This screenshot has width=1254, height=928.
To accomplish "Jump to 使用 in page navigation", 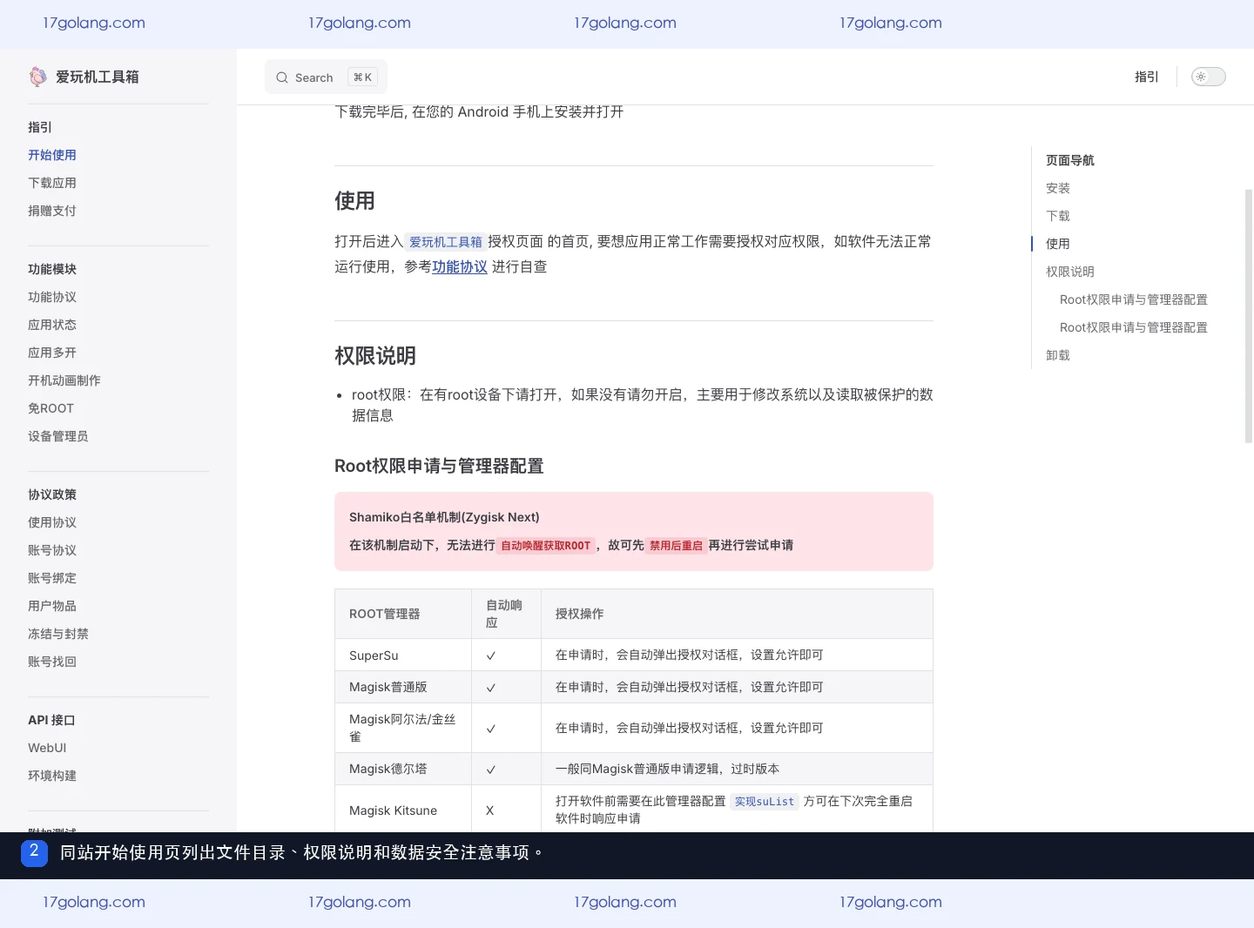I will pos(1058,244).
